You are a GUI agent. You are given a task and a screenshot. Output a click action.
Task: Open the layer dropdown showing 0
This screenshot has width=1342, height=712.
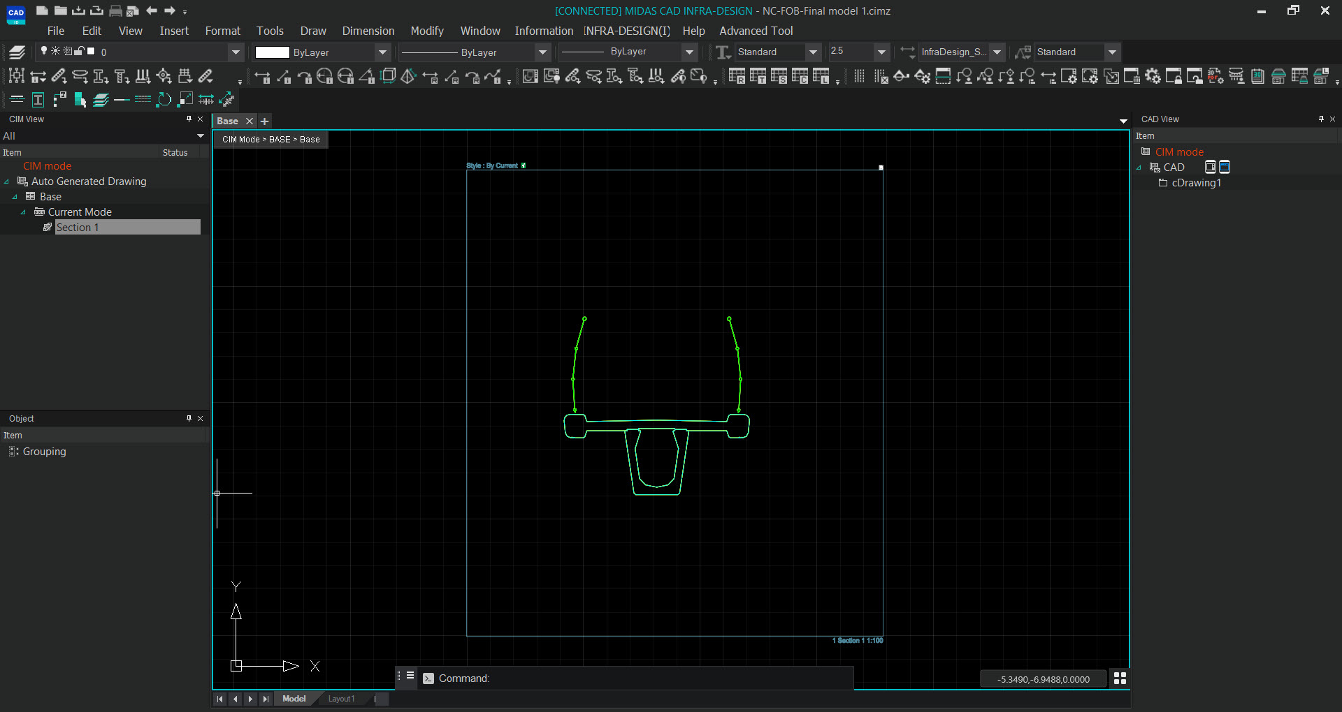tap(236, 52)
